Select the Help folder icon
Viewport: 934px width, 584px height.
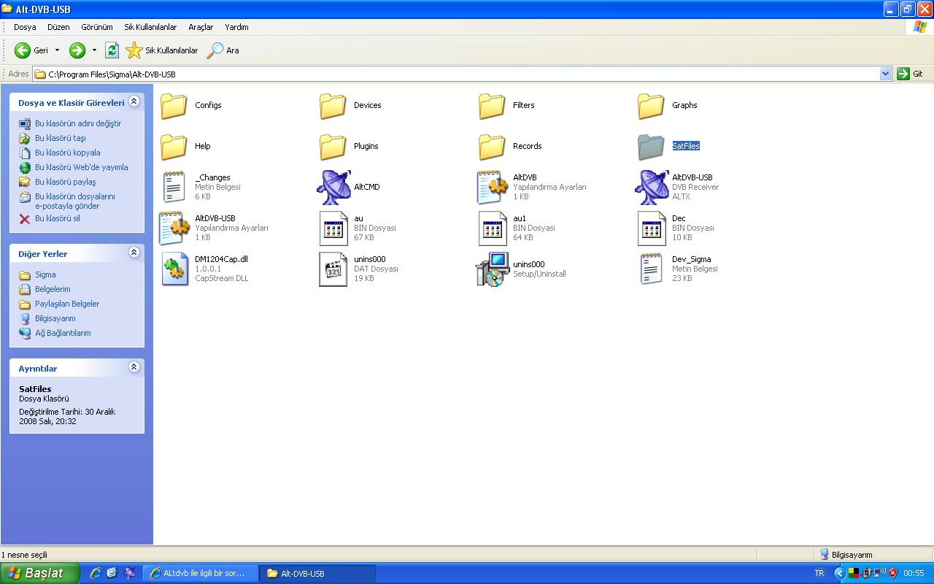tap(174, 147)
